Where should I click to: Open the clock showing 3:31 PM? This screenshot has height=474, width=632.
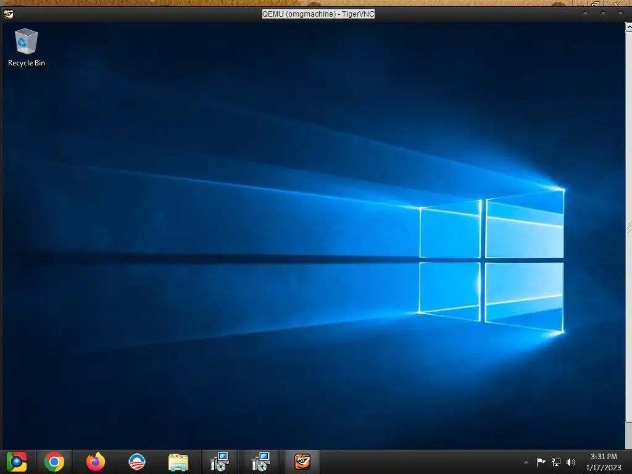[604, 462]
